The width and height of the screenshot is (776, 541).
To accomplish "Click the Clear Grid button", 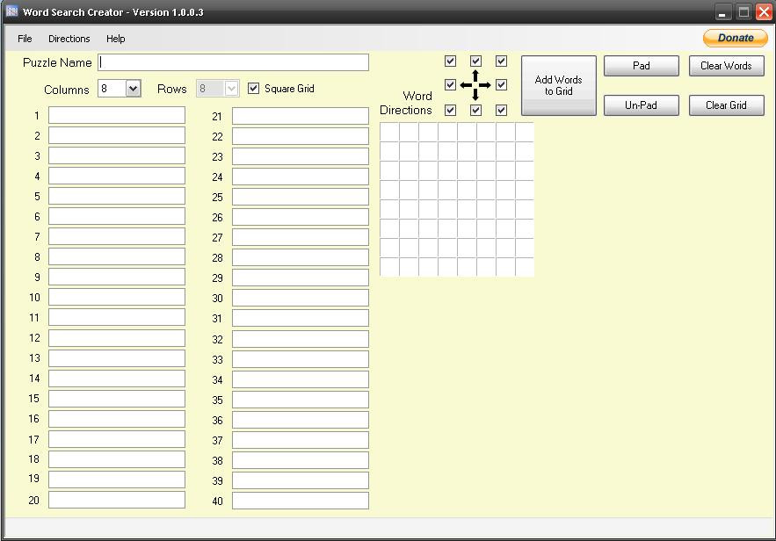I will click(x=727, y=105).
